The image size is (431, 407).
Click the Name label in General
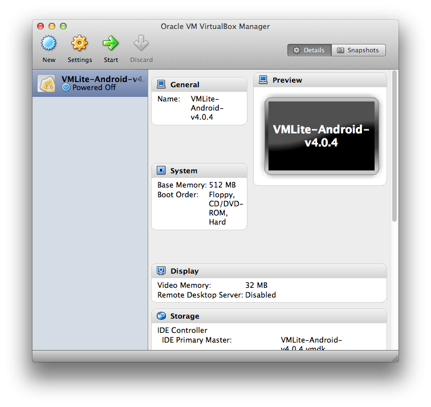point(169,99)
